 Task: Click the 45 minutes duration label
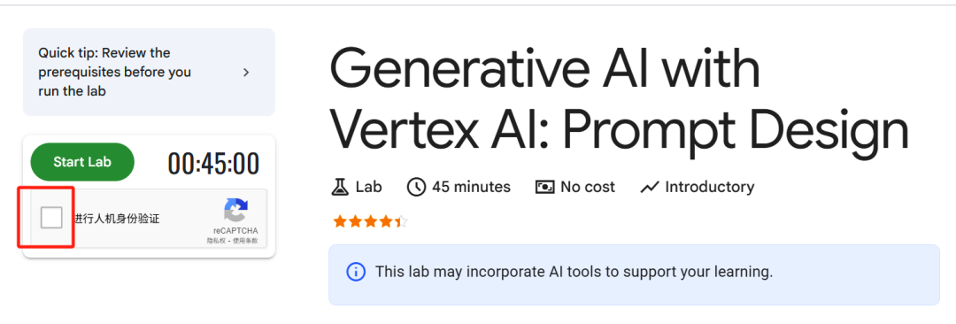click(471, 187)
